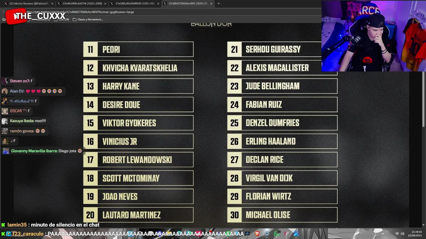Click rank 22 ALEXIS MACALLISTER
The image size is (426, 239).
[x=282, y=68]
